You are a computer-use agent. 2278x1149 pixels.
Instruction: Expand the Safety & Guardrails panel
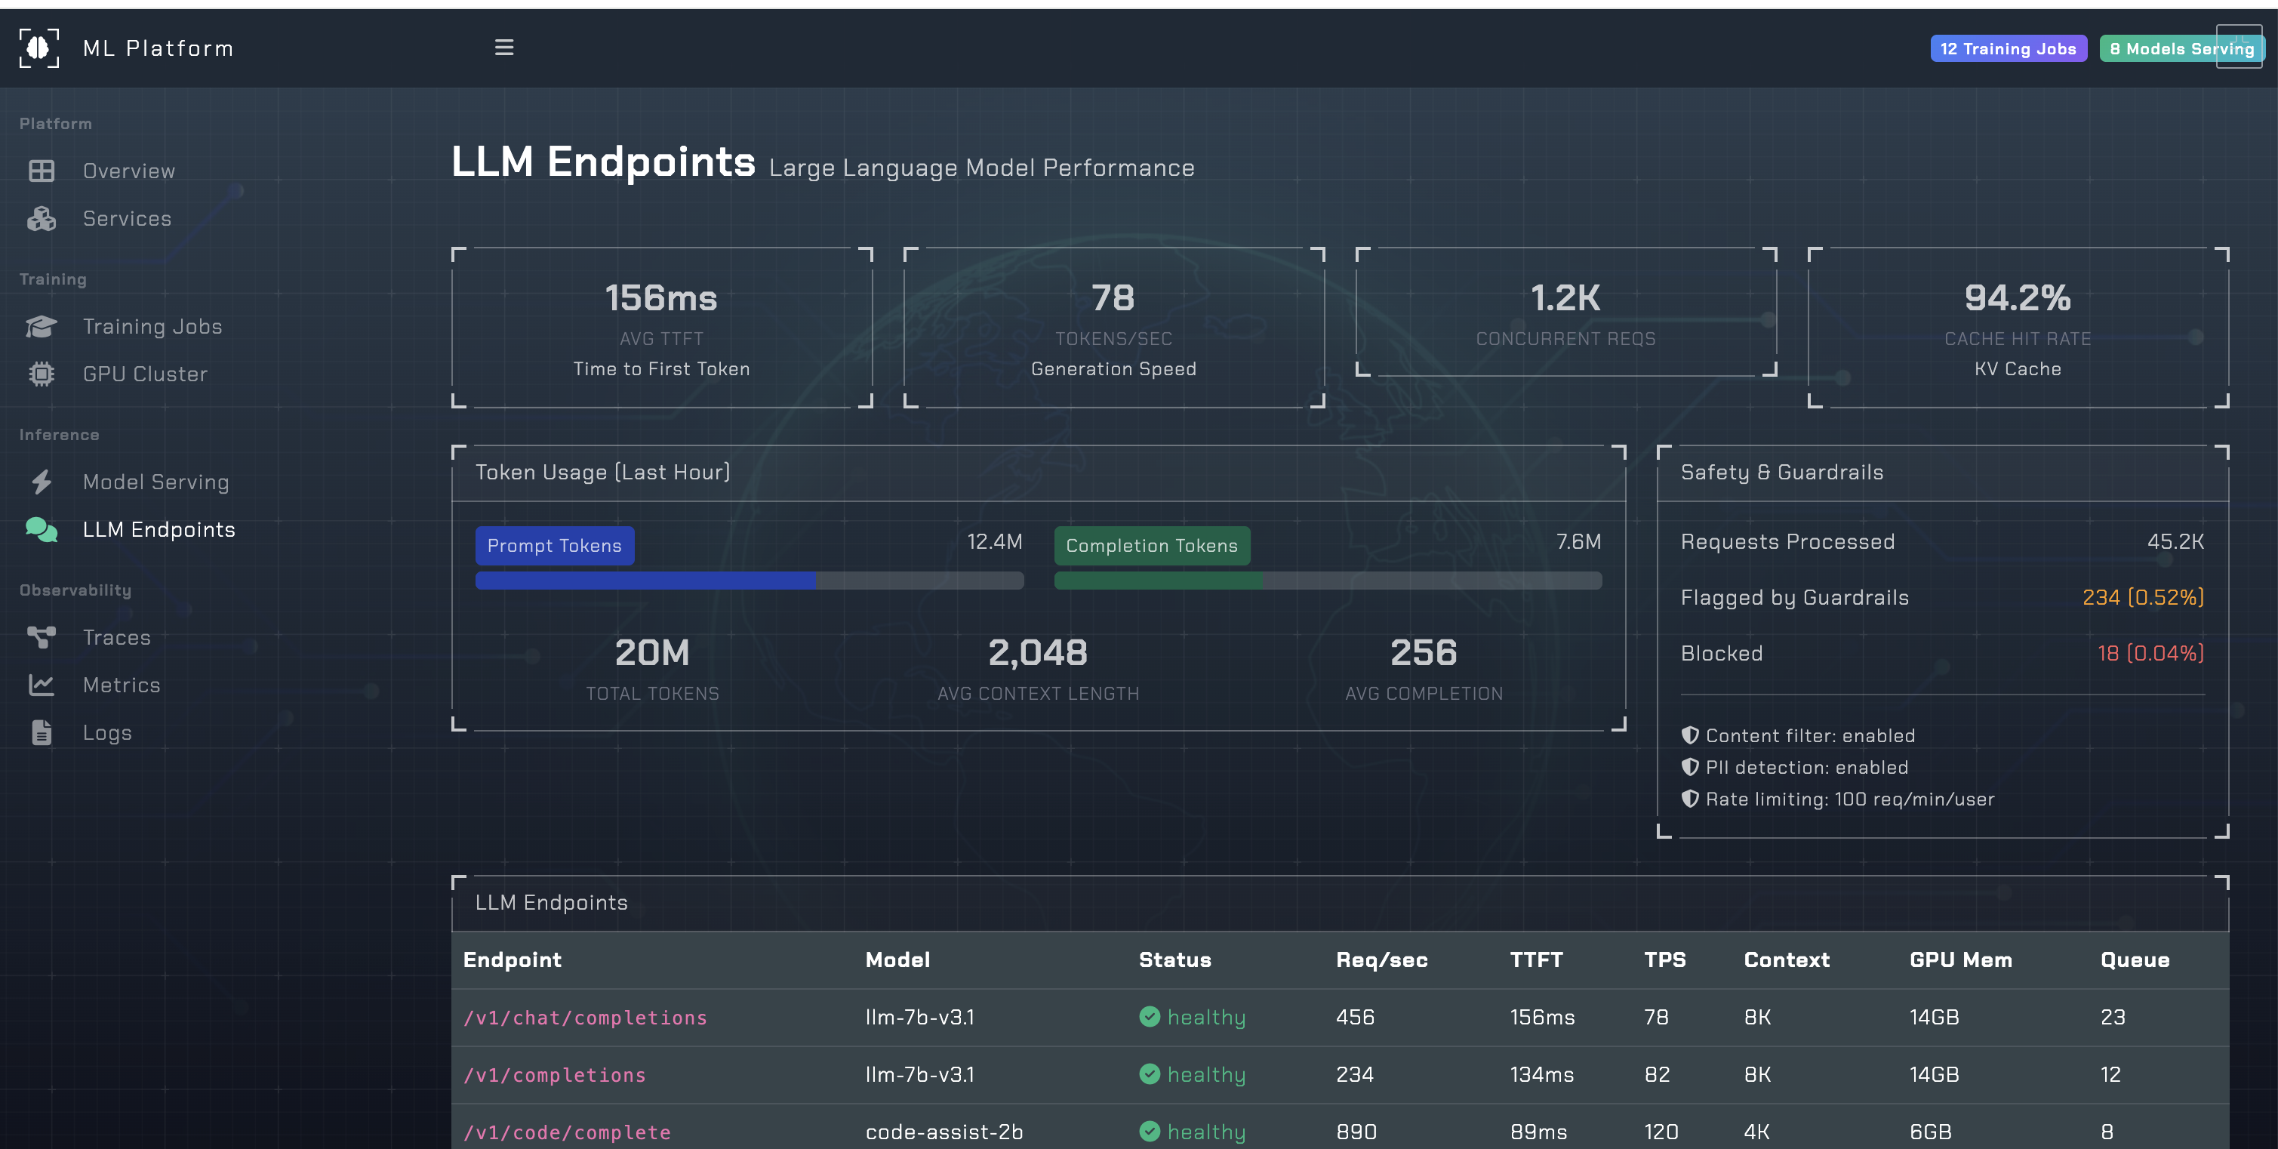pyautogui.click(x=1781, y=473)
